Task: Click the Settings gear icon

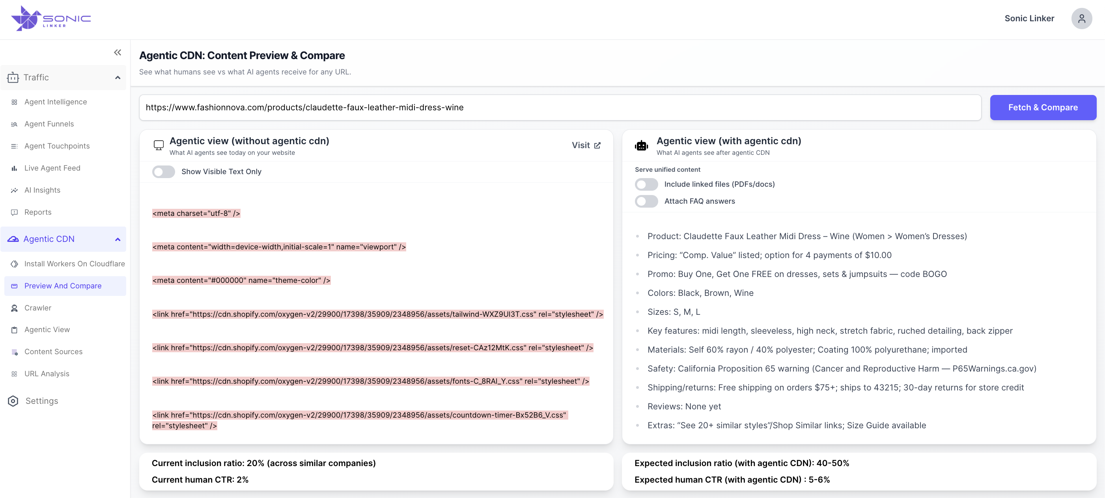Action: (x=13, y=401)
